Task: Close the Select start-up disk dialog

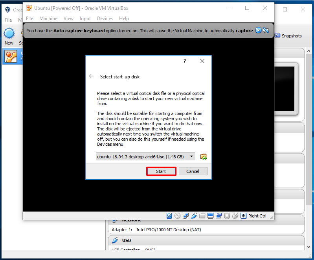Action: point(202,61)
